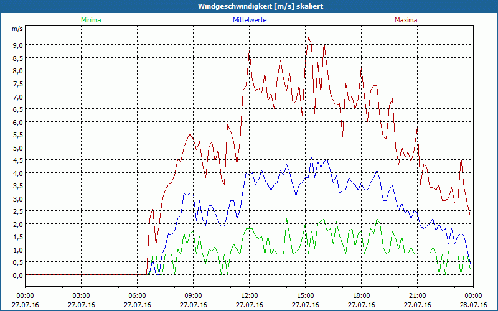Image resolution: width=498 pixels, height=311 pixels.
Task: Select the blue 'Mittelwerte' legend label
Action: pyautogui.click(x=250, y=20)
